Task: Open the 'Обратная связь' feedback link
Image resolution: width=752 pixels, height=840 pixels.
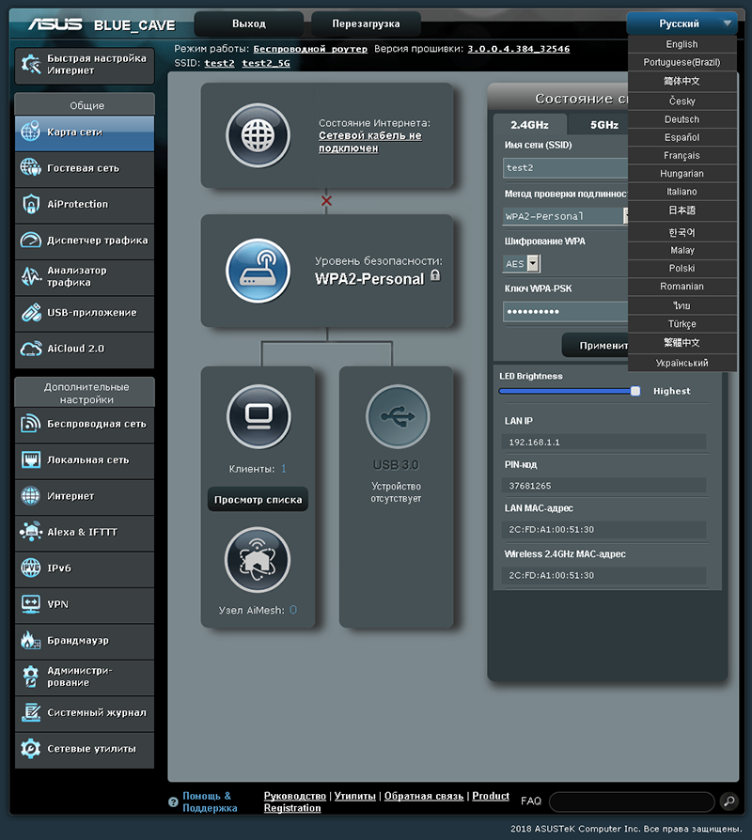Action: click(423, 796)
